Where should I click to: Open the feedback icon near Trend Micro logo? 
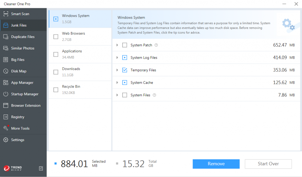tap(41, 168)
